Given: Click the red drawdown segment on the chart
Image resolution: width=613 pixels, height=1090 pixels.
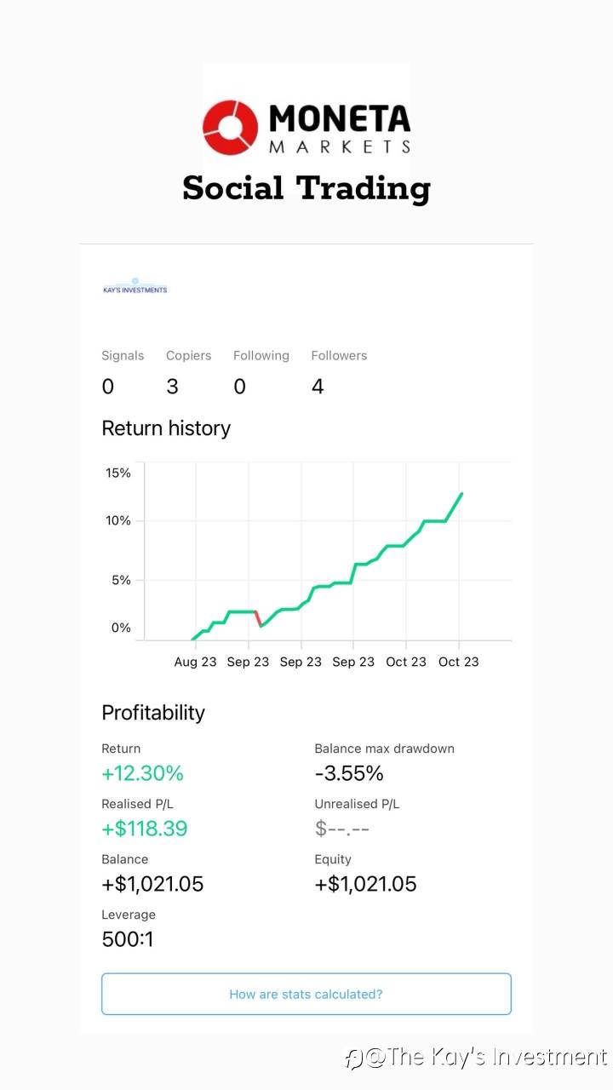Looking at the screenshot, I should pos(258,619).
